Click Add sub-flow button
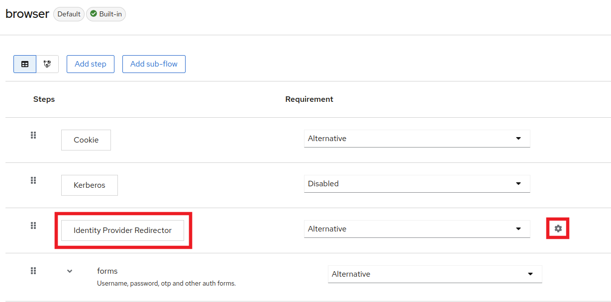The width and height of the screenshot is (611, 302). pos(154,64)
